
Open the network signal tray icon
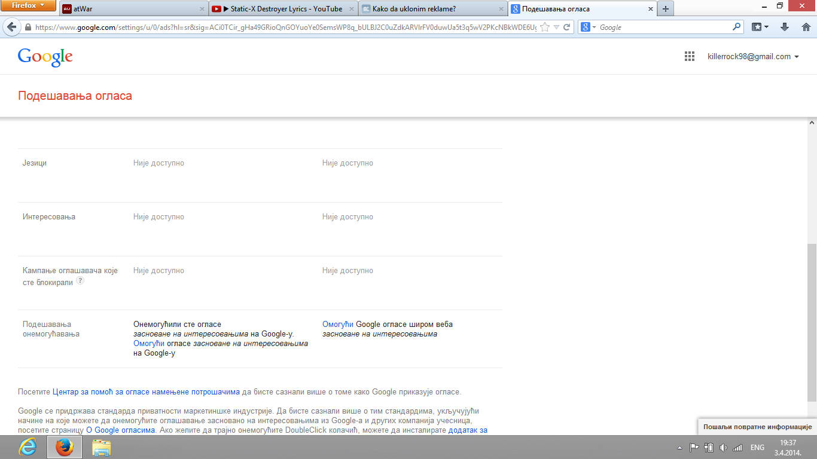(737, 447)
